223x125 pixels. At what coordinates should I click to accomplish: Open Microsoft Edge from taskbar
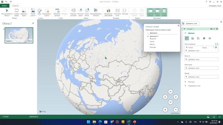click(100, 122)
